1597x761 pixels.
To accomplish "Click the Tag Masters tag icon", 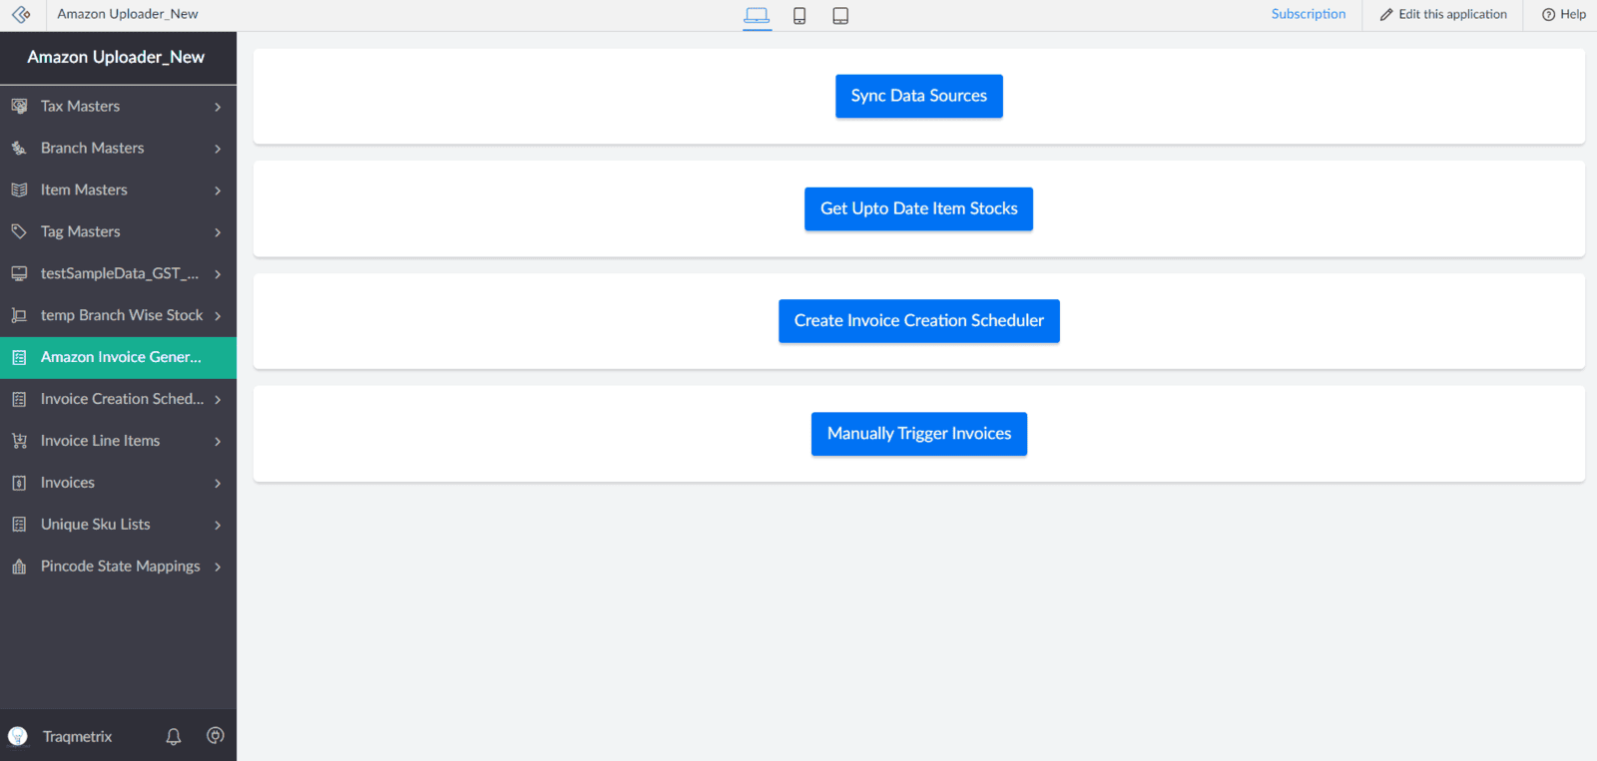I will pyautogui.click(x=19, y=231).
